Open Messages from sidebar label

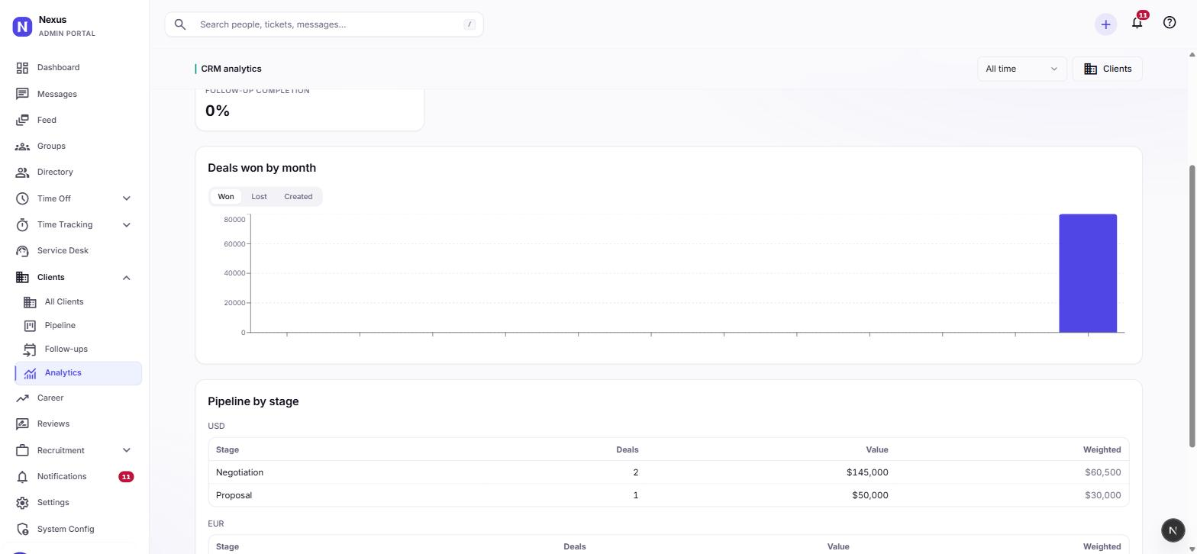pos(57,94)
